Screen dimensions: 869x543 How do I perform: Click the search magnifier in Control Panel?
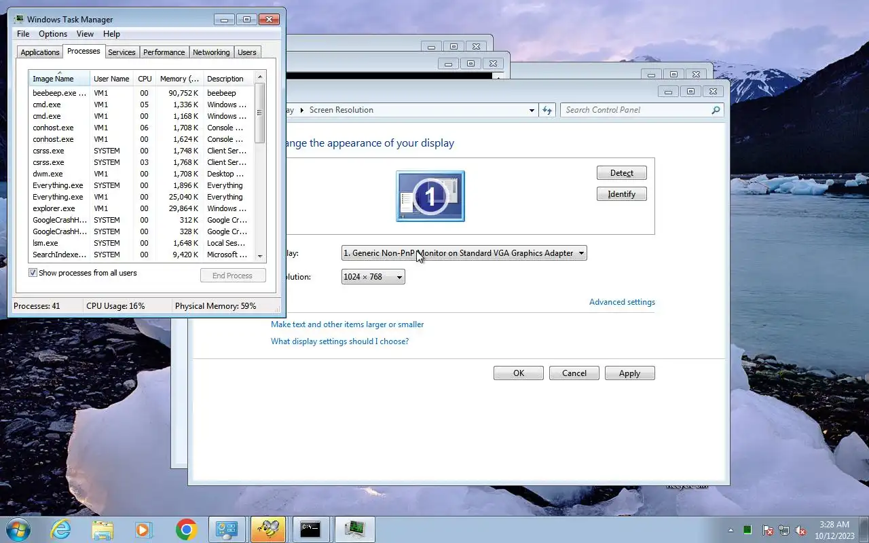coord(716,110)
